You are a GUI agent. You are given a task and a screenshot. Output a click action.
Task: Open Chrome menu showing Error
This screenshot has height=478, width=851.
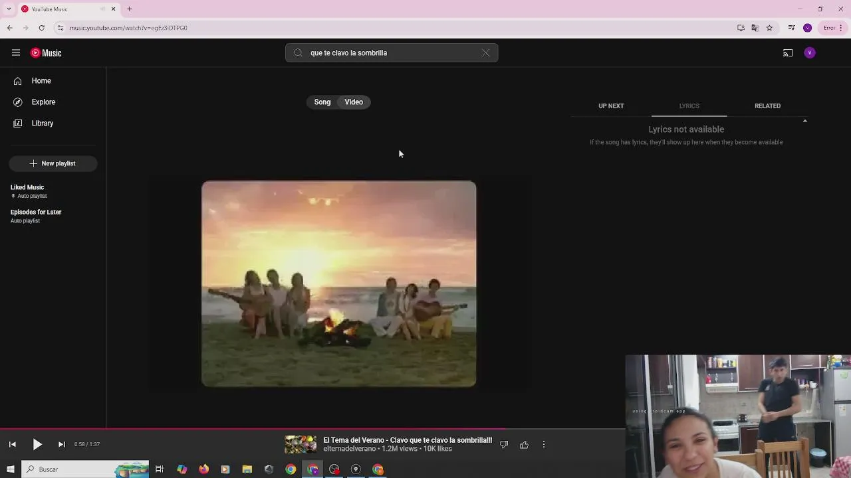point(833,28)
